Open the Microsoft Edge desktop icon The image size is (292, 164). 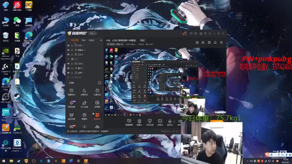click(x=5, y=84)
